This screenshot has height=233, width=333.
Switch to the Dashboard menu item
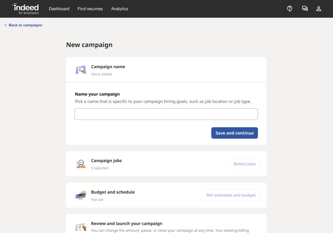coord(59,9)
